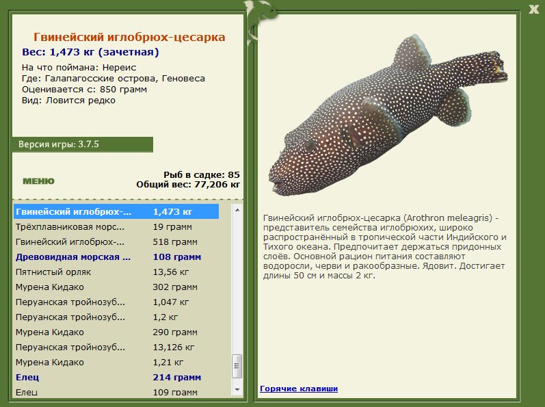Close the fish info window with X
This screenshot has width=545, height=407.
click(x=533, y=9)
